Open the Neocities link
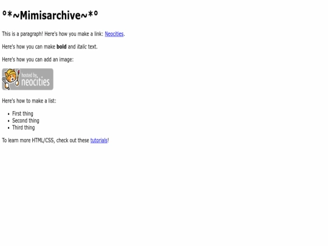 [x=114, y=34]
